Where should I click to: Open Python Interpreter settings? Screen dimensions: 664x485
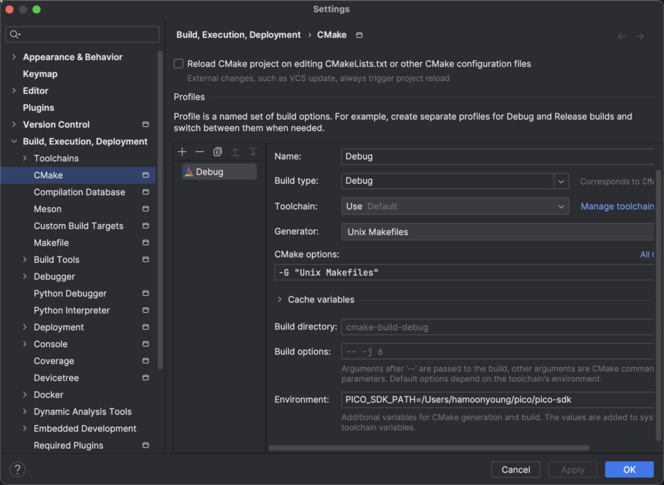[x=71, y=310]
